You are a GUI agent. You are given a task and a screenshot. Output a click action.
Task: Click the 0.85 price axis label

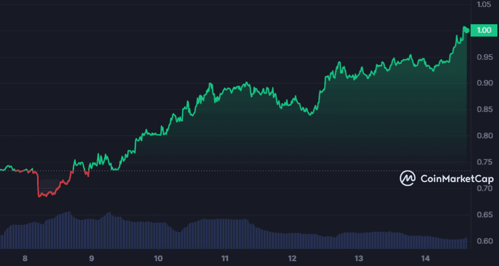tap(484, 110)
